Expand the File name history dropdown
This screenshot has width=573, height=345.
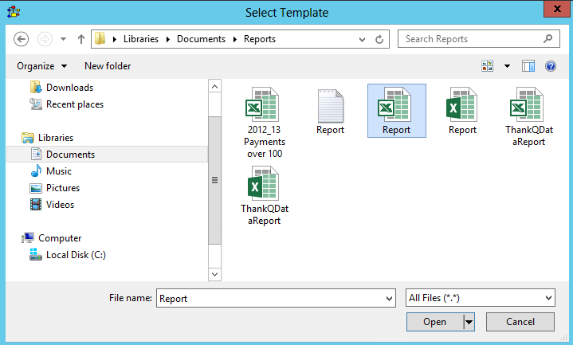point(389,298)
